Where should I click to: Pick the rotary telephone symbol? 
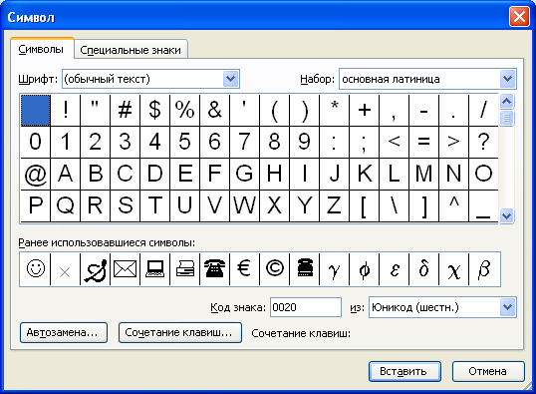pyautogui.click(x=214, y=269)
